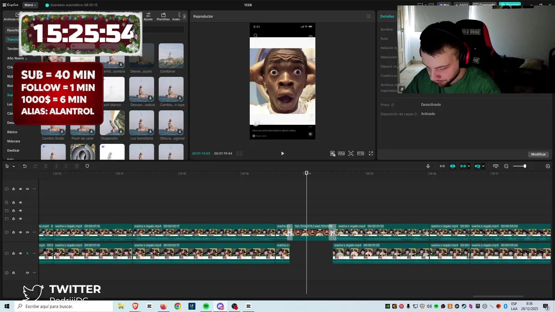Viewport: 555px width, 312px height.
Task: Select Básico transition category
Action: tap(12, 132)
